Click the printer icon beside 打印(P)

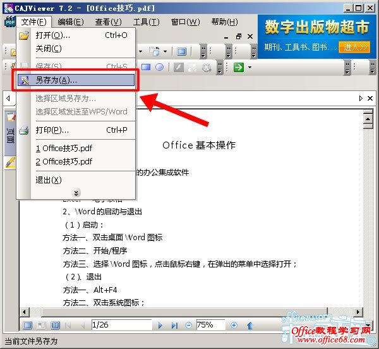(24, 130)
